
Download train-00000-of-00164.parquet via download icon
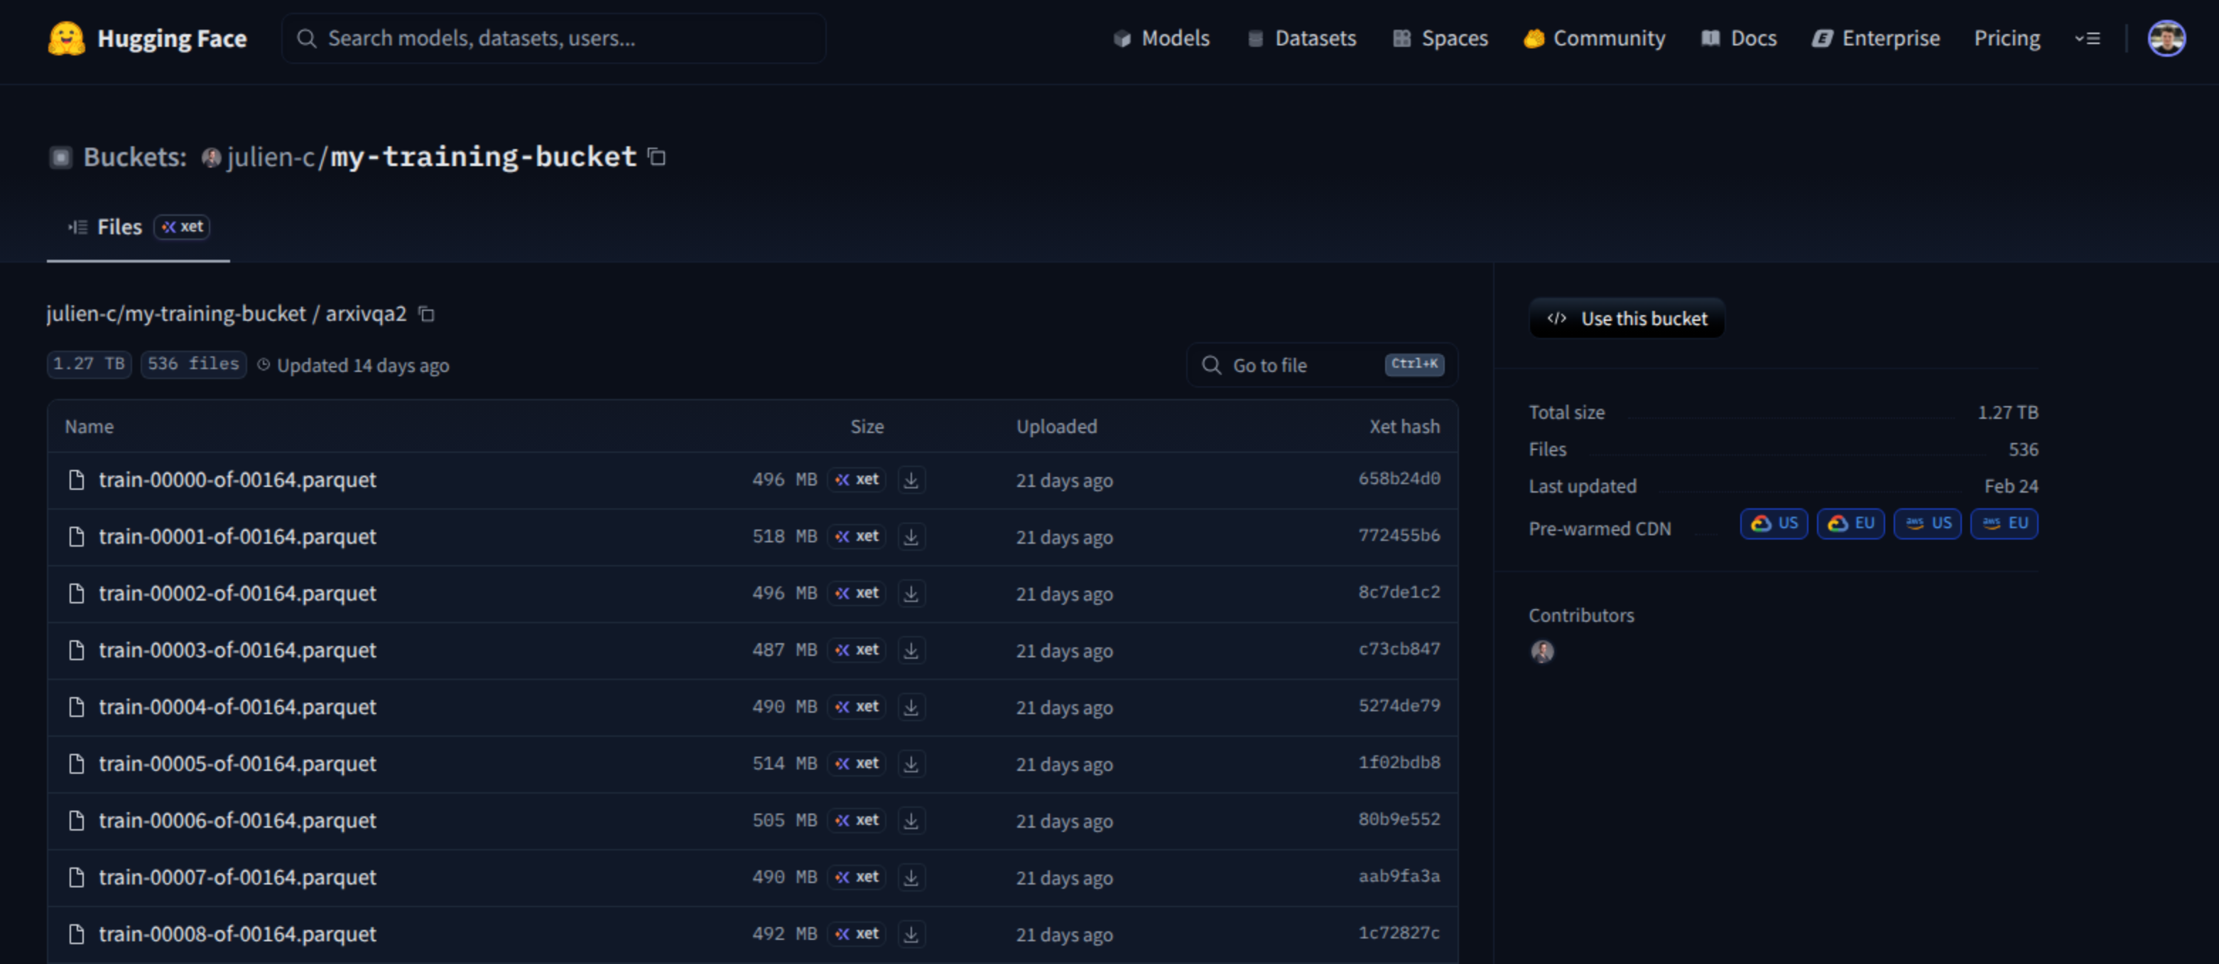[911, 479]
